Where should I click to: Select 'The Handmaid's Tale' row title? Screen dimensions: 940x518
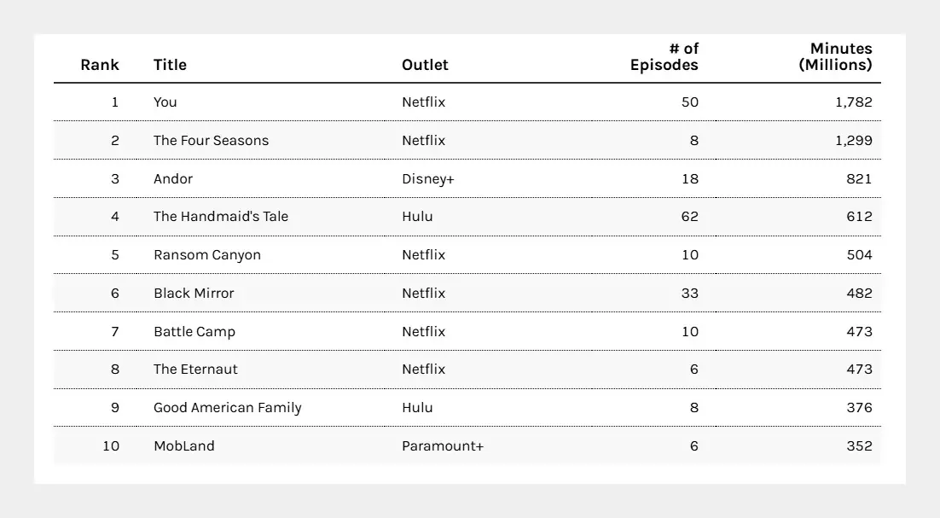[x=221, y=217]
